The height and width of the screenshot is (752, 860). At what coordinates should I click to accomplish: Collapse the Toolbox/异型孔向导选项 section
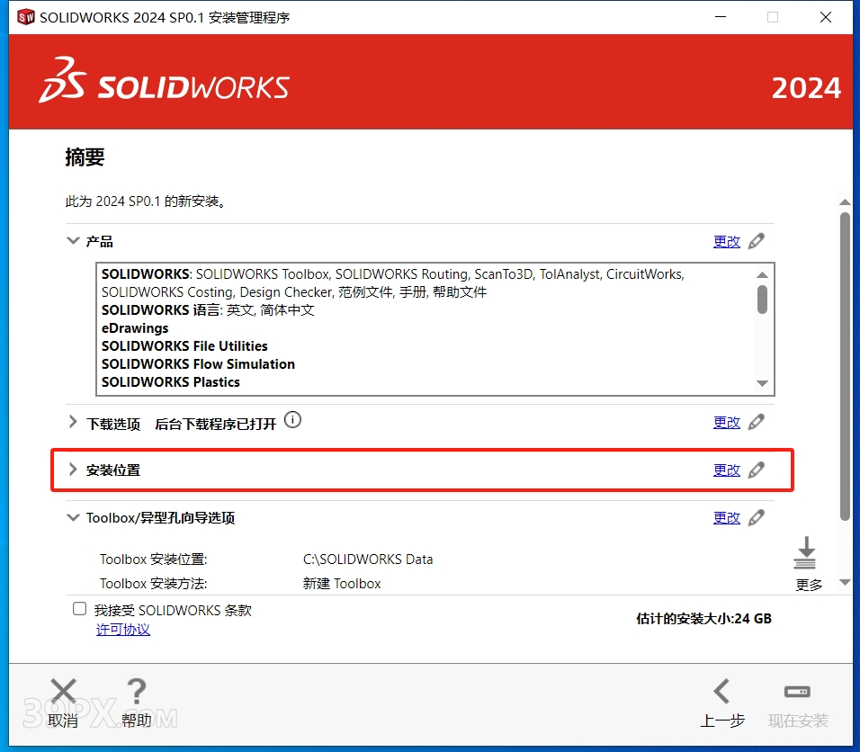[x=73, y=517]
